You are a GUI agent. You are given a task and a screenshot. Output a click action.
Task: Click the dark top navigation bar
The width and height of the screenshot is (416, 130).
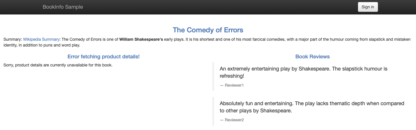click(x=208, y=7)
